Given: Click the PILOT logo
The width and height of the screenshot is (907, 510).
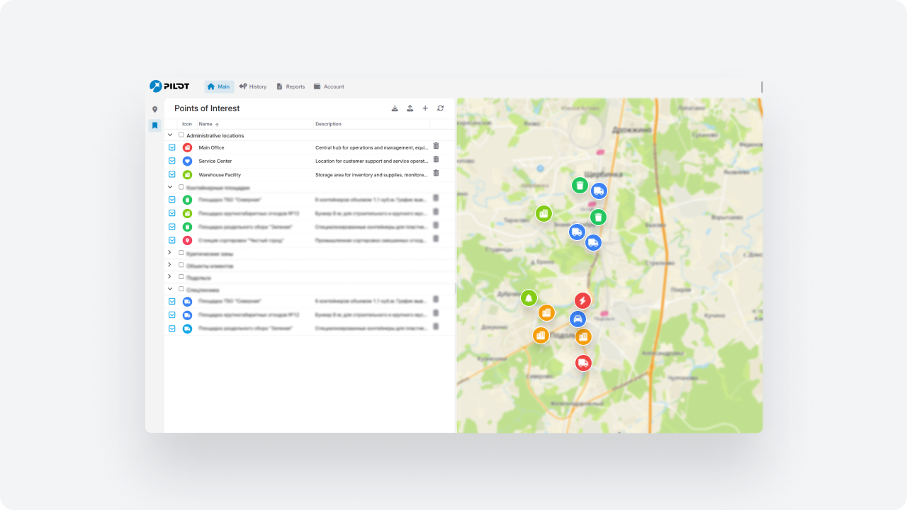Looking at the screenshot, I should [x=169, y=86].
